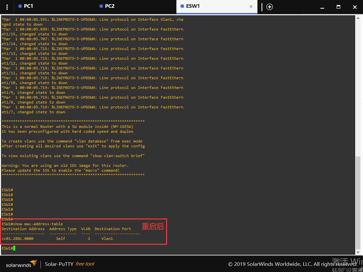Click the blue dot icon on ESW1 tab
This screenshot has width=363, height=272.
click(182, 6)
